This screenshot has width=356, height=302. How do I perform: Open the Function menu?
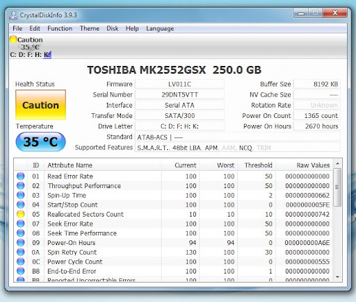(60, 28)
